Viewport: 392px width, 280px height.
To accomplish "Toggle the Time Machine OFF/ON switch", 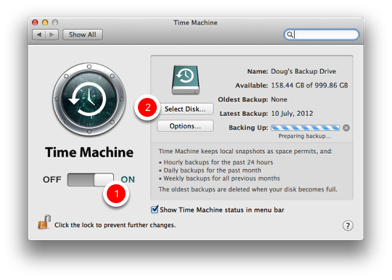I will point(91,180).
